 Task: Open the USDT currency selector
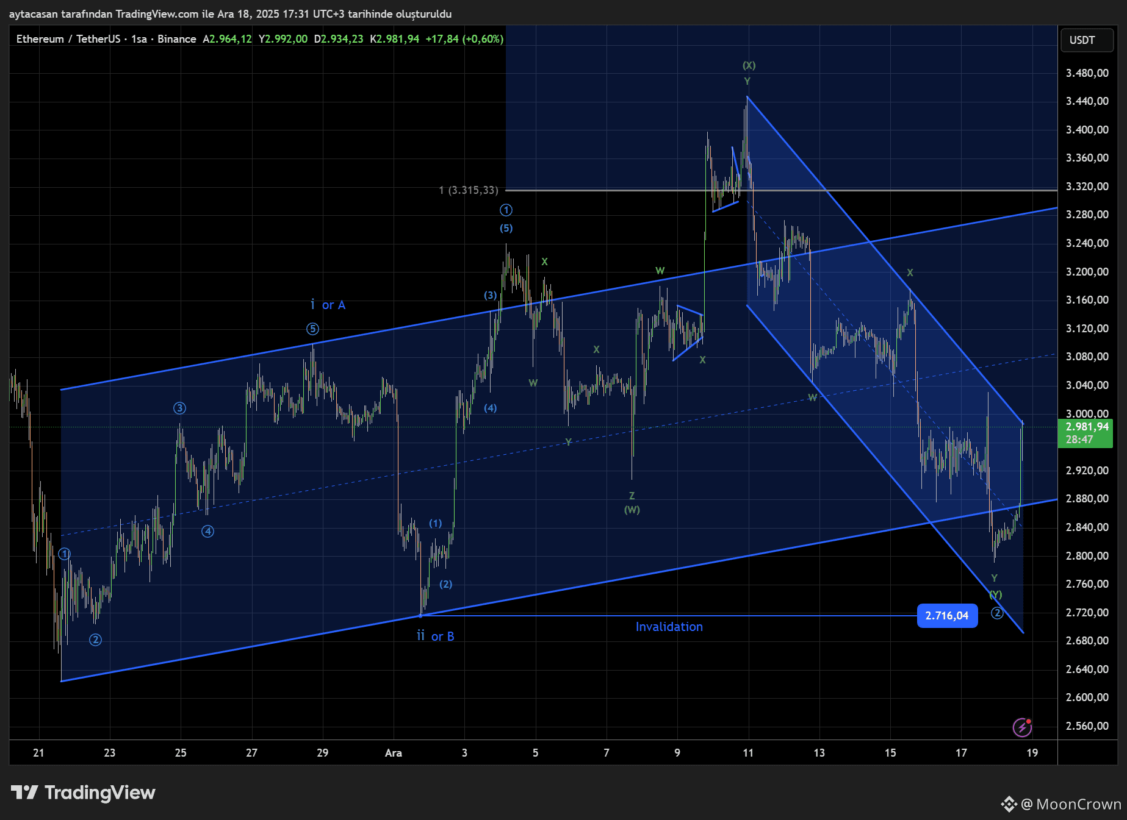1087,40
